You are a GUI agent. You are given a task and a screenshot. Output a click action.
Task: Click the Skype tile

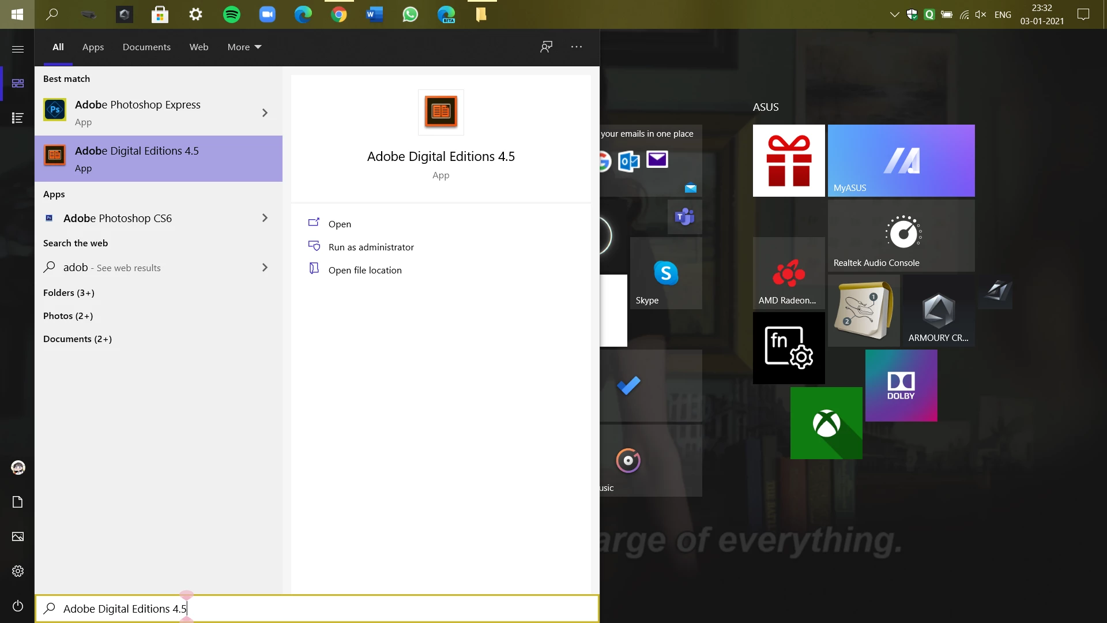pyautogui.click(x=666, y=274)
